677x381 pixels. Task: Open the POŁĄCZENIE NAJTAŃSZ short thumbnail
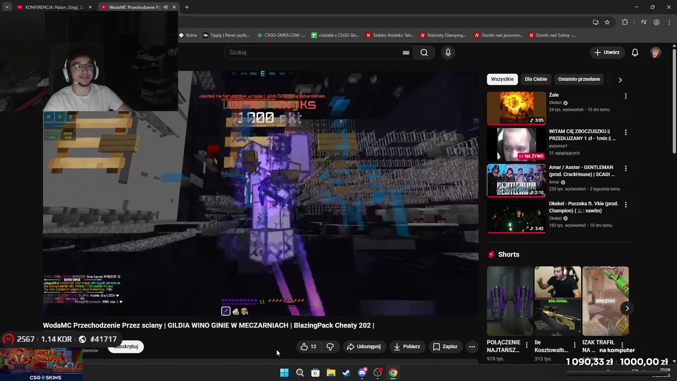coord(510,301)
